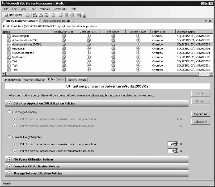Click AccountingDB Application CPU status check icon
The image size is (215, 187).
point(64,36)
